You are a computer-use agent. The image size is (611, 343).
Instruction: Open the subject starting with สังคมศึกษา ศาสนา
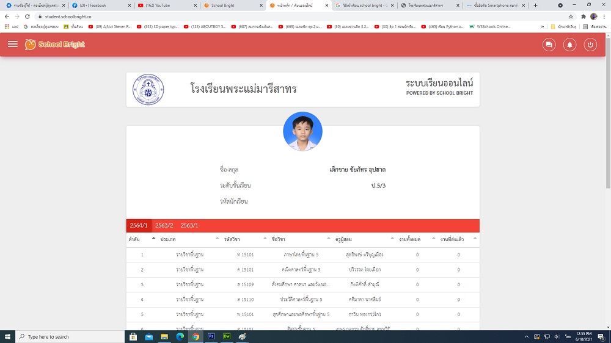[x=301, y=284]
